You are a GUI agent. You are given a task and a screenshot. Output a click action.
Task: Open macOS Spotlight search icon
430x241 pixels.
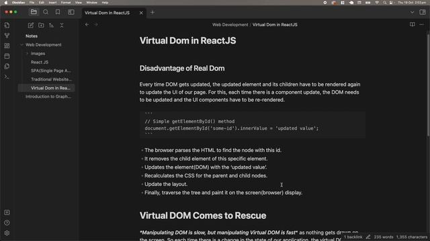[385, 3]
